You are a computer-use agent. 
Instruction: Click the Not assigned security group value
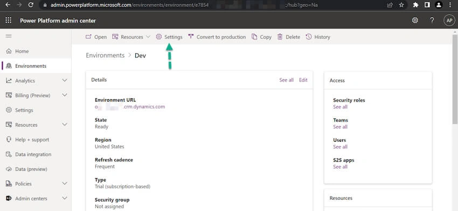(109, 206)
